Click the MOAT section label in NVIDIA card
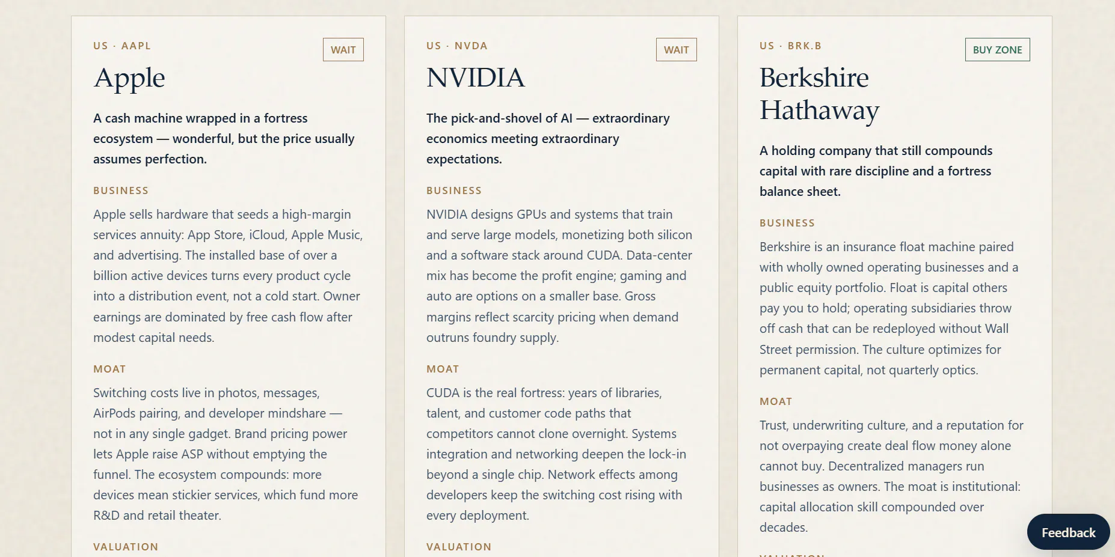This screenshot has width=1115, height=557. tap(443, 369)
